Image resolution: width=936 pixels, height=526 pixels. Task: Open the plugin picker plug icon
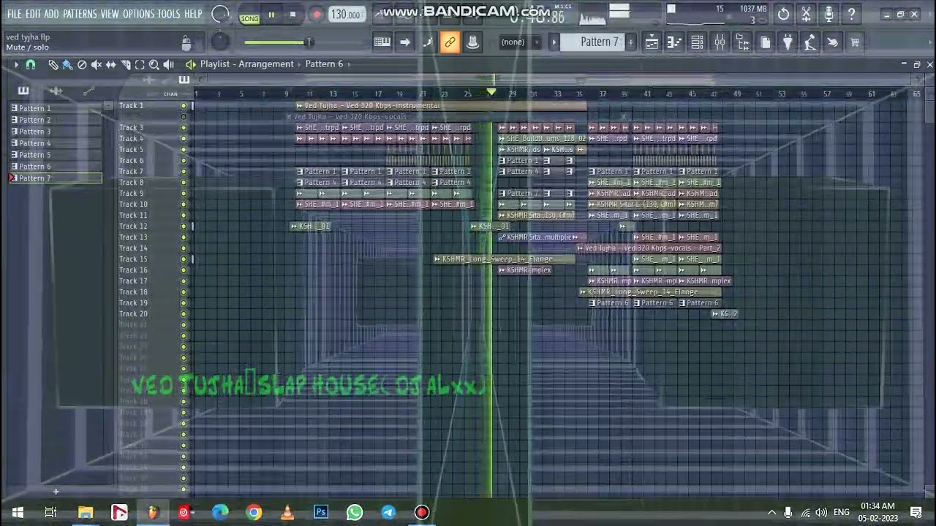(788, 42)
